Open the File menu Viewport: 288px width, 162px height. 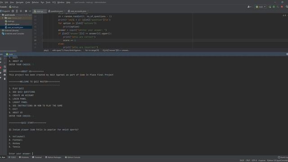(x=1, y=2)
